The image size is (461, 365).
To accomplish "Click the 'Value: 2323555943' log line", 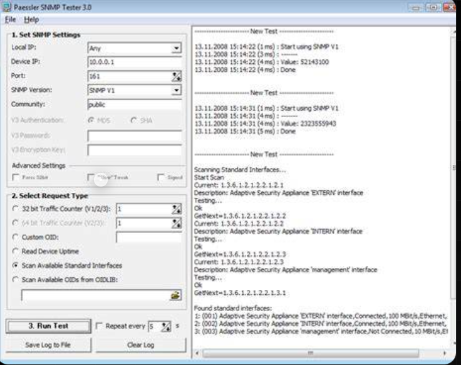I will click(x=265, y=123).
